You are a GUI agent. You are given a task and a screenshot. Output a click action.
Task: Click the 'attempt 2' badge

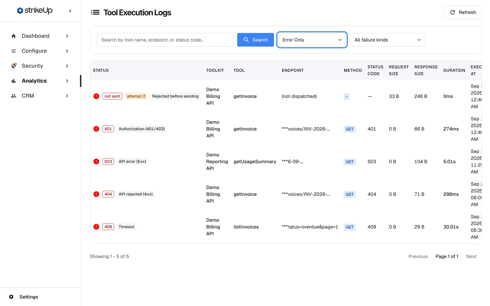click(x=136, y=96)
